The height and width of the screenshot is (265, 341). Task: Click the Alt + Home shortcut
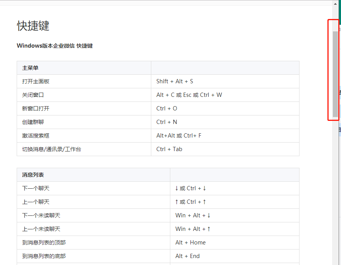[190, 243]
